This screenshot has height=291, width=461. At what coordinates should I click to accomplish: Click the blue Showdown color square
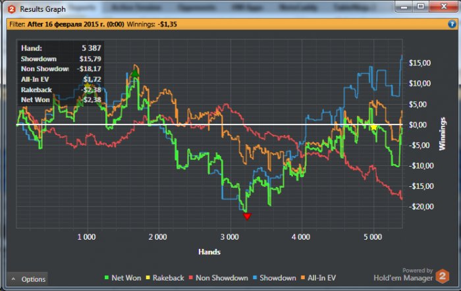[x=255, y=277]
